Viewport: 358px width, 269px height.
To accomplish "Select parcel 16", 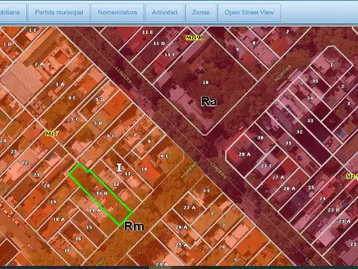I will pyautogui.click(x=78, y=238).
